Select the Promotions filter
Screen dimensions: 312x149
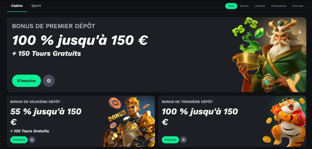pos(278,6)
